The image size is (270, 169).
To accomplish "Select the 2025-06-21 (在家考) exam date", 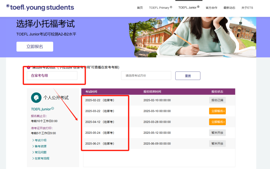I will [100, 144].
